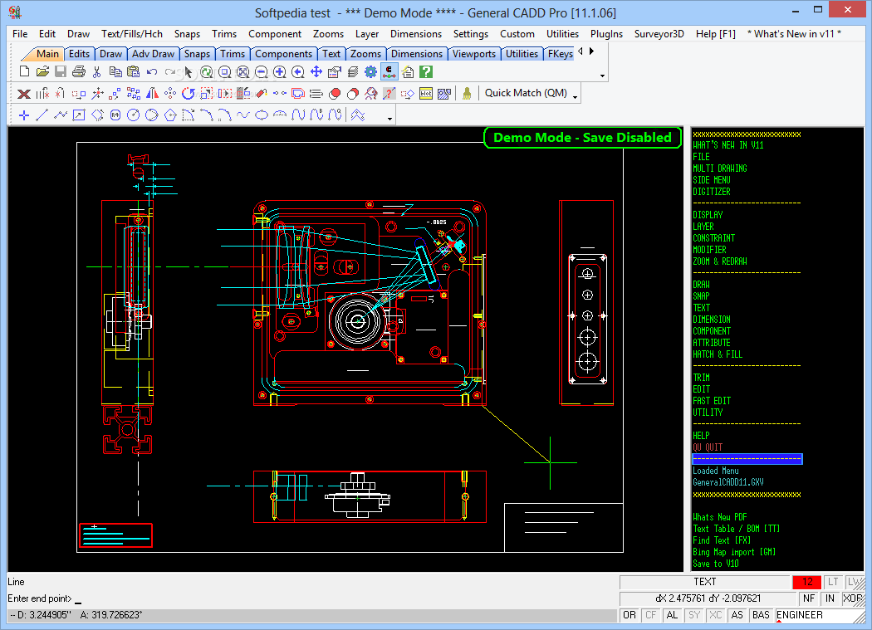Select the Erase red X tool icon

pos(23,94)
